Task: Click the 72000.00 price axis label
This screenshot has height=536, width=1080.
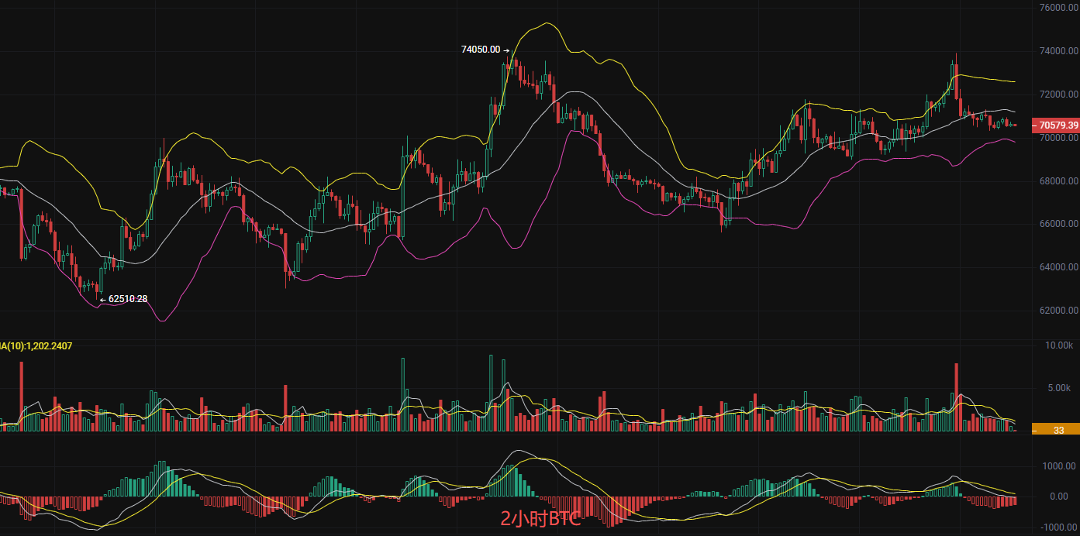Action: point(1059,94)
